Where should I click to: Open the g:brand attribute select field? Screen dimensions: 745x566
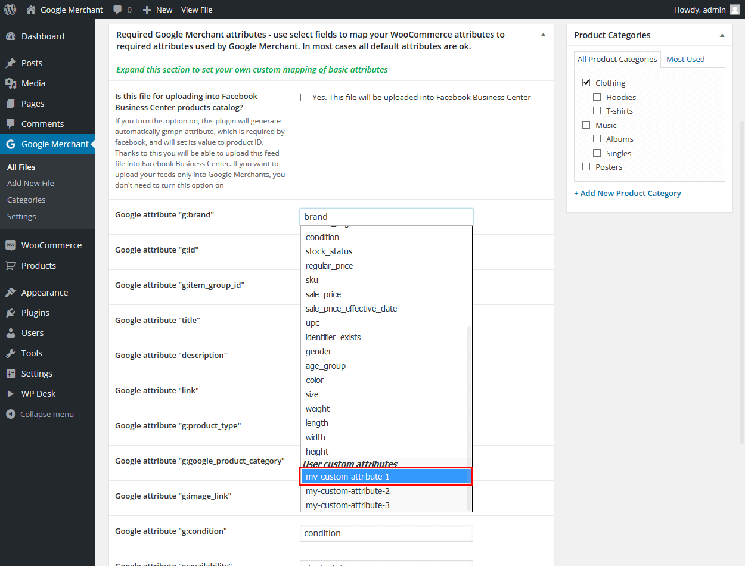point(386,217)
